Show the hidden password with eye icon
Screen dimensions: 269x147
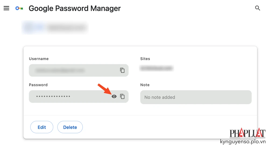[114, 96]
